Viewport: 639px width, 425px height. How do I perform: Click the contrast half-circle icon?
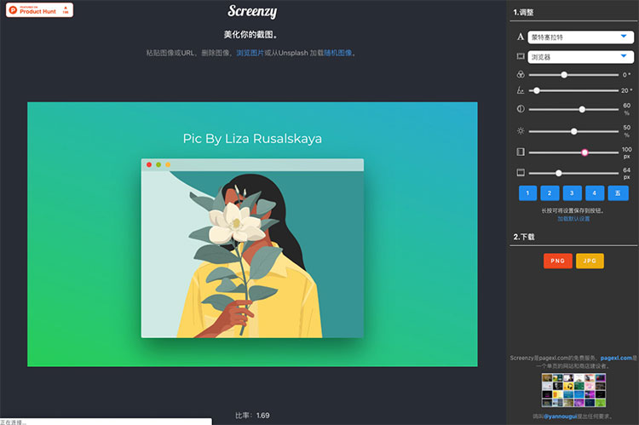point(521,109)
